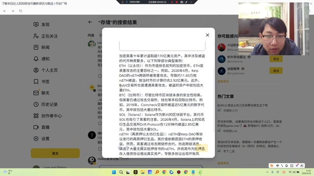Click the Odaily星球日报 post avatar
The width and height of the screenshot is (314, 176).
(92, 160)
